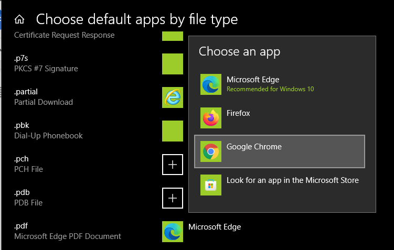Screen dimensions: 394x250
Task: Click the .p7s extension label
Action: tap(21, 58)
